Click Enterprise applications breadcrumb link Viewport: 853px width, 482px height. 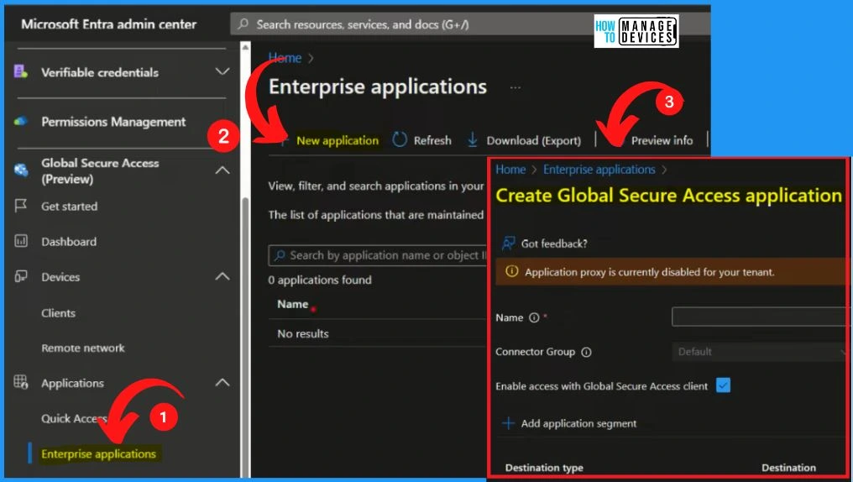click(x=599, y=170)
